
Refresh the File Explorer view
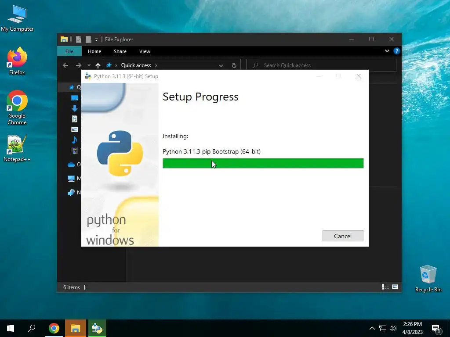pyautogui.click(x=234, y=65)
